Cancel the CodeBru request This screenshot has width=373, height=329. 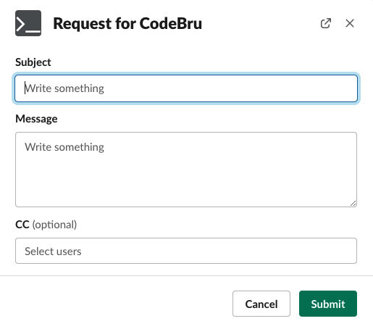[261, 304]
